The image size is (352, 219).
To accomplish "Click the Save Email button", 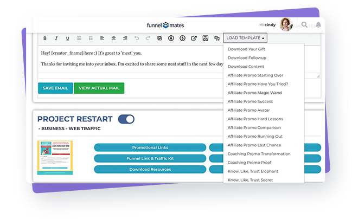I will (x=55, y=88).
